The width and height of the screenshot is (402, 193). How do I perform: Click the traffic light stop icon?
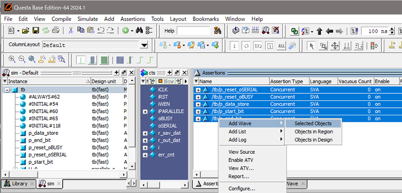pyautogui.click(x=374, y=46)
